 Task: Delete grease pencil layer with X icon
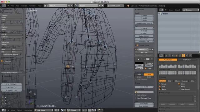click(x=152, y=59)
